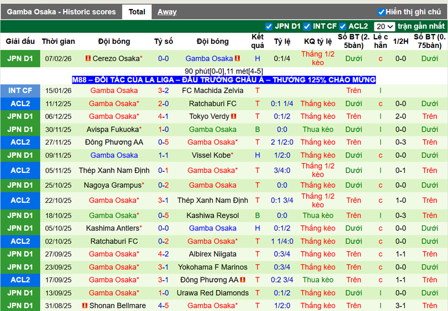Open Albirex Niigata team link
448x311 pixels.
coord(212,254)
